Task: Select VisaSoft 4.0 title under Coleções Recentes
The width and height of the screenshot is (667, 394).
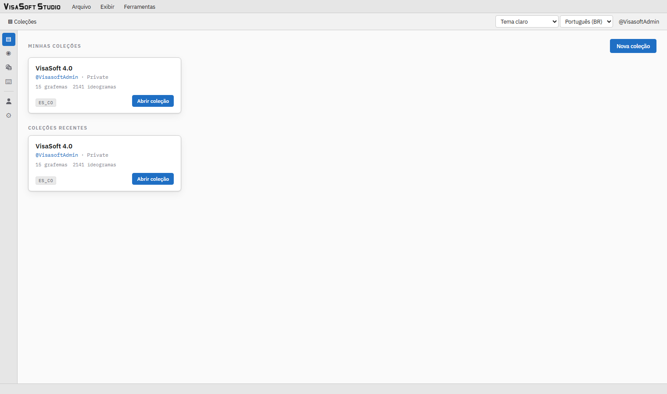Action: point(54,146)
